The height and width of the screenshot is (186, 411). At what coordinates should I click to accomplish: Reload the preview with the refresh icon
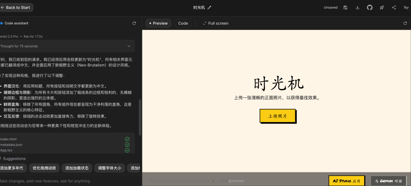(x=405, y=23)
